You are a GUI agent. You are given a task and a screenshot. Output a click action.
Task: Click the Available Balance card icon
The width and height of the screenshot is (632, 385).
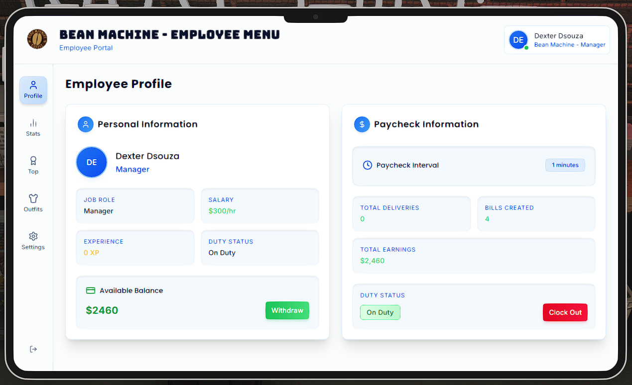click(x=91, y=290)
